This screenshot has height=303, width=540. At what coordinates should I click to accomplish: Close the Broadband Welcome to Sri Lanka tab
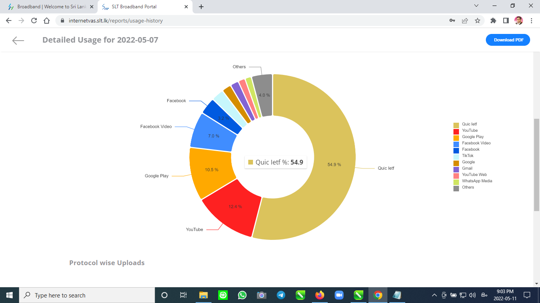(92, 7)
